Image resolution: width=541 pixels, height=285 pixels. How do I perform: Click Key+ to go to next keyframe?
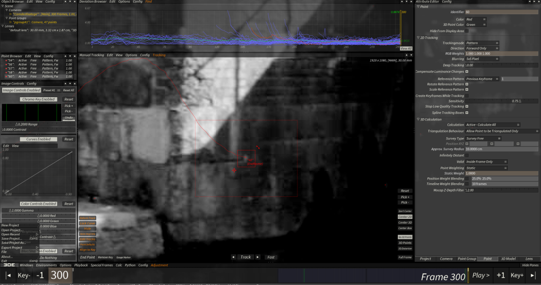pos(517,275)
